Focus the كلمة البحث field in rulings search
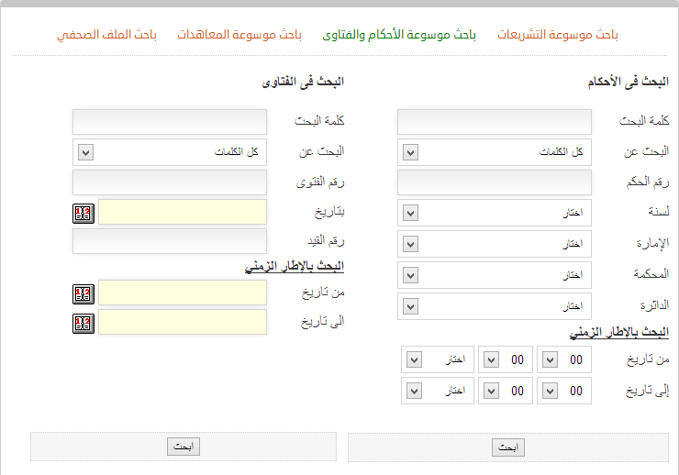This screenshot has height=475, width=679. (494, 122)
